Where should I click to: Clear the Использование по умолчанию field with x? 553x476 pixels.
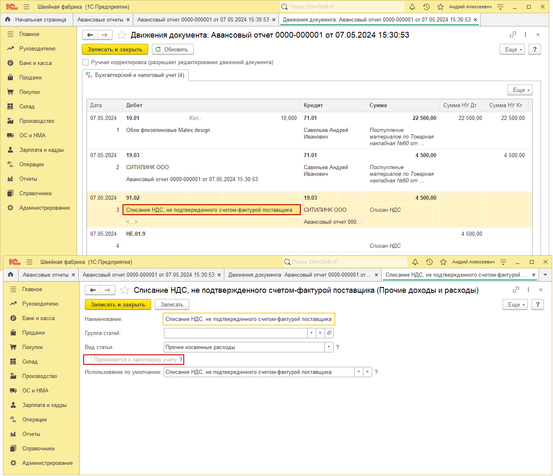(367, 372)
